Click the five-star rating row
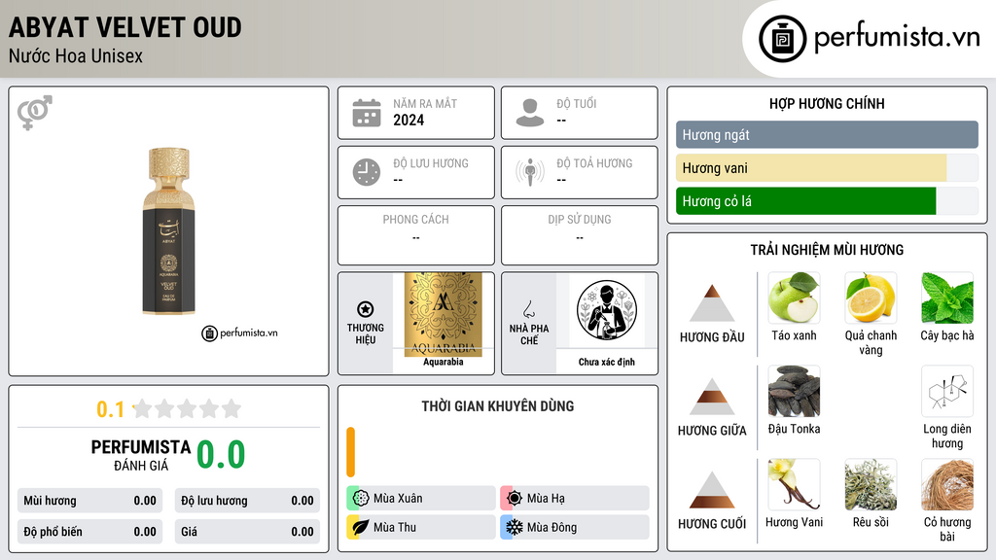The image size is (996, 560). 188,408
